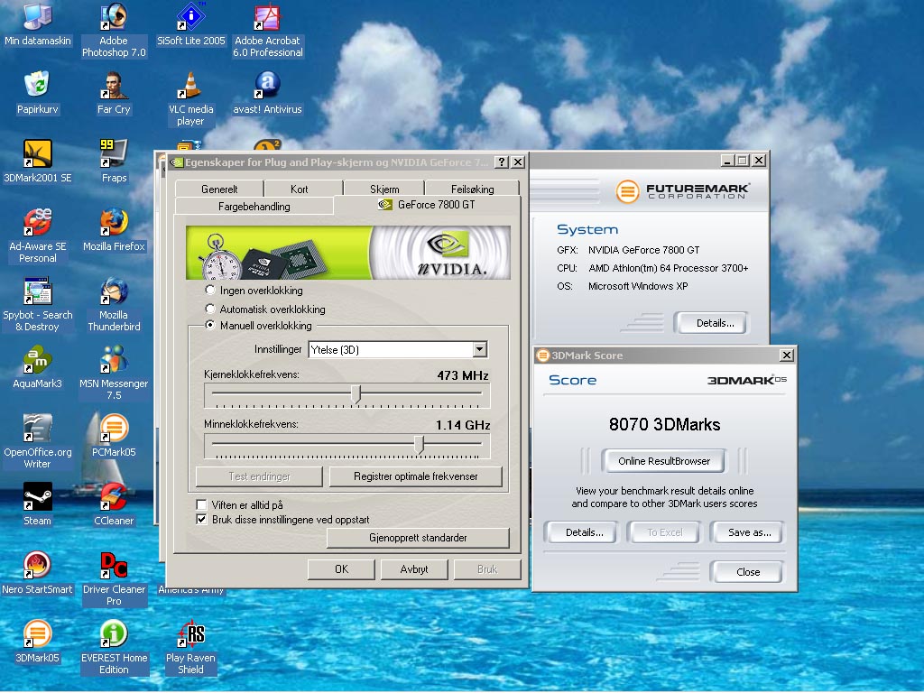This screenshot has width=924, height=693.
Task: Launch Adobe Photoshop 7.0 shortcut
Action: click(x=114, y=30)
